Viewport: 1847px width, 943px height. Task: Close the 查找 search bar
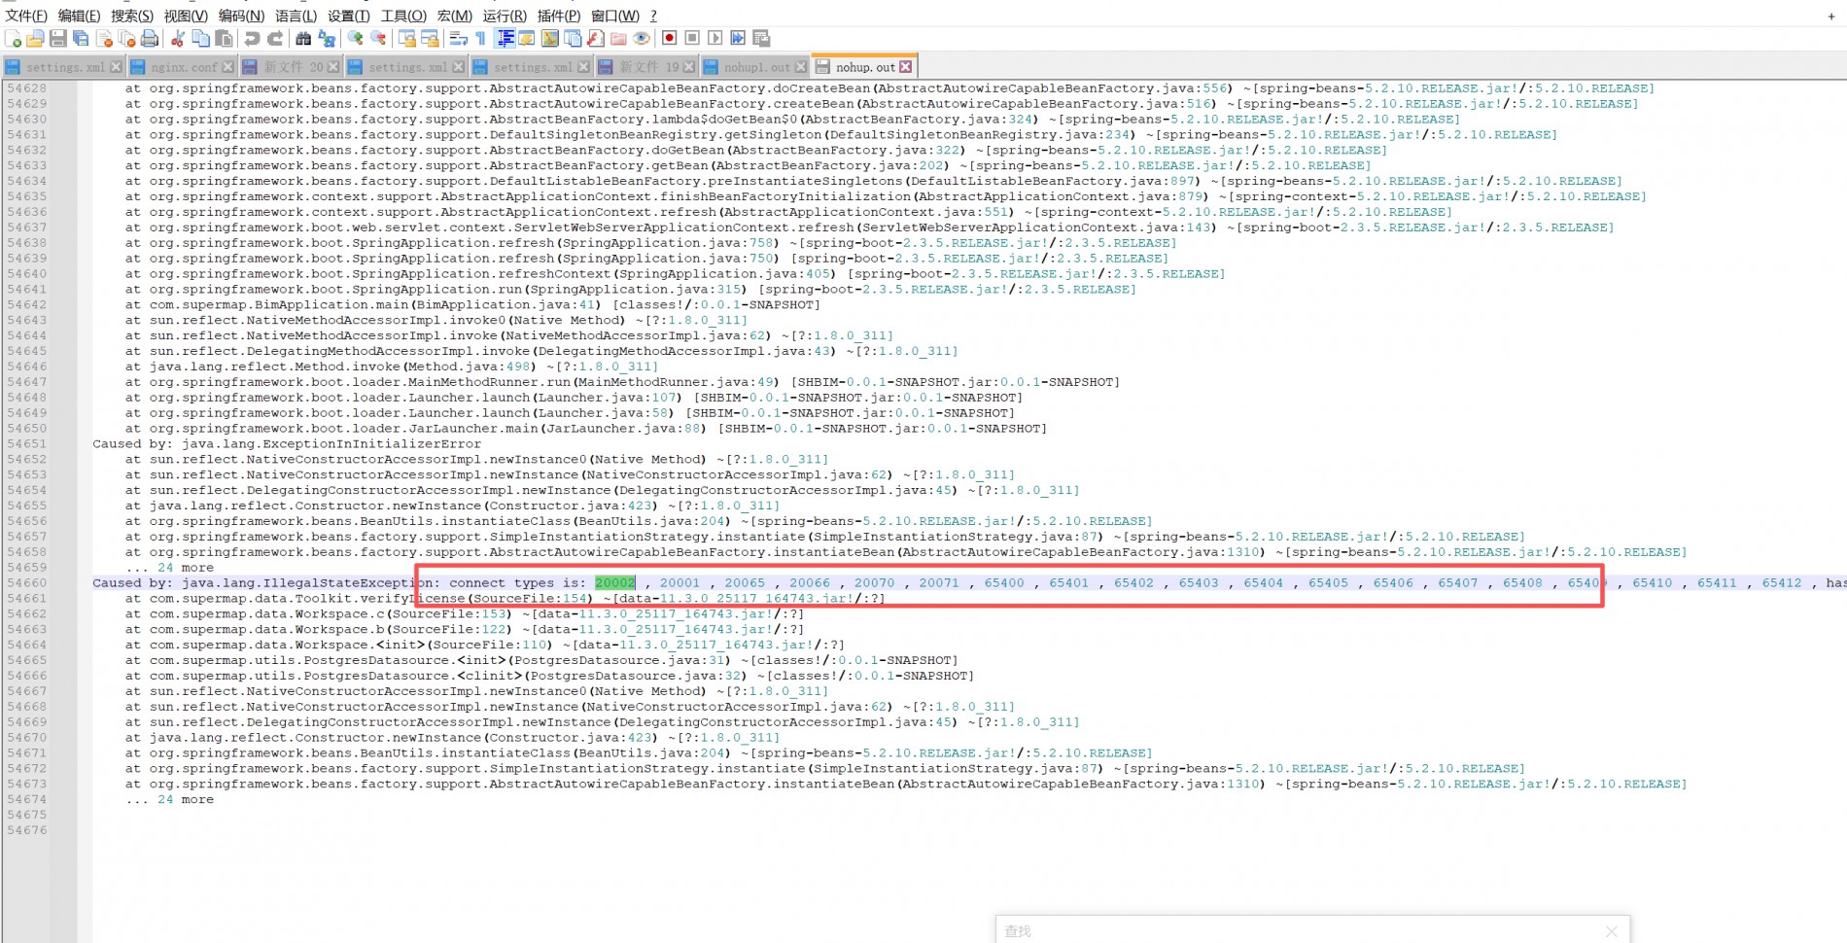pyautogui.click(x=1612, y=930)
